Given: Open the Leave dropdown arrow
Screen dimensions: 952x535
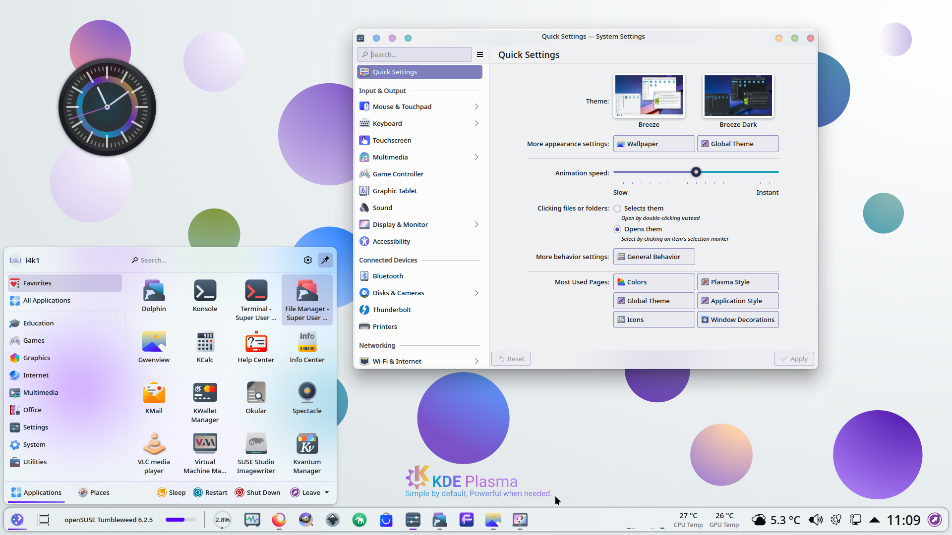Looking at the screenshot, I should [x=327, y=492].
